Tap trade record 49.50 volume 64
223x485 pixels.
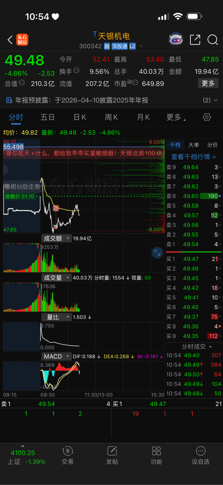[194, 375]
